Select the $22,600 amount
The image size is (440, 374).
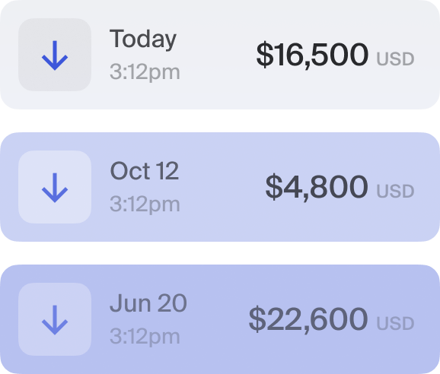click(308, 319)
